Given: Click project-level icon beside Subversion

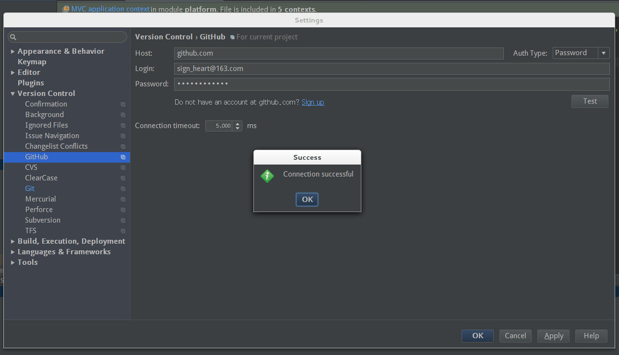Looking at the screenshot, I should pos(123,220).
